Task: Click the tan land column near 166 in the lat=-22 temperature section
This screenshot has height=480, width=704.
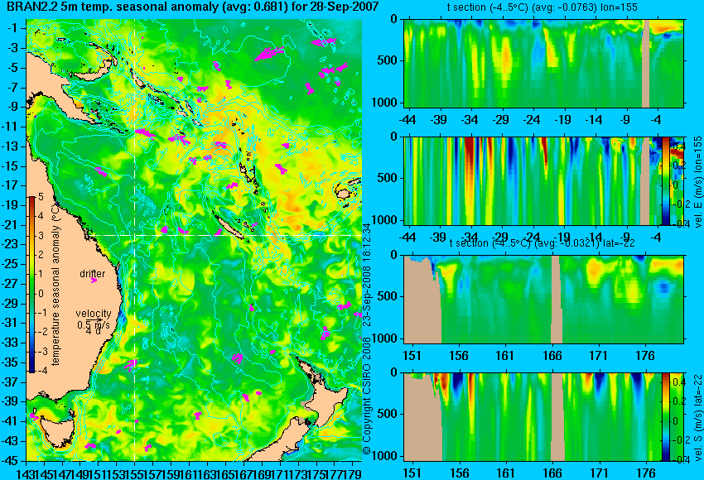Action: [557, 300]
